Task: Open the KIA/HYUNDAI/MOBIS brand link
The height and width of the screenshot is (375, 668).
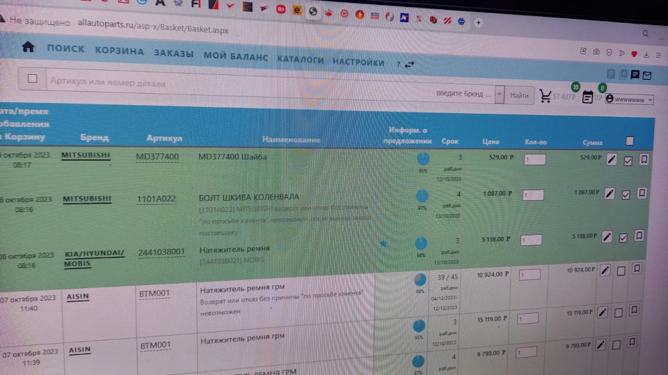Action: pos(94,258)
